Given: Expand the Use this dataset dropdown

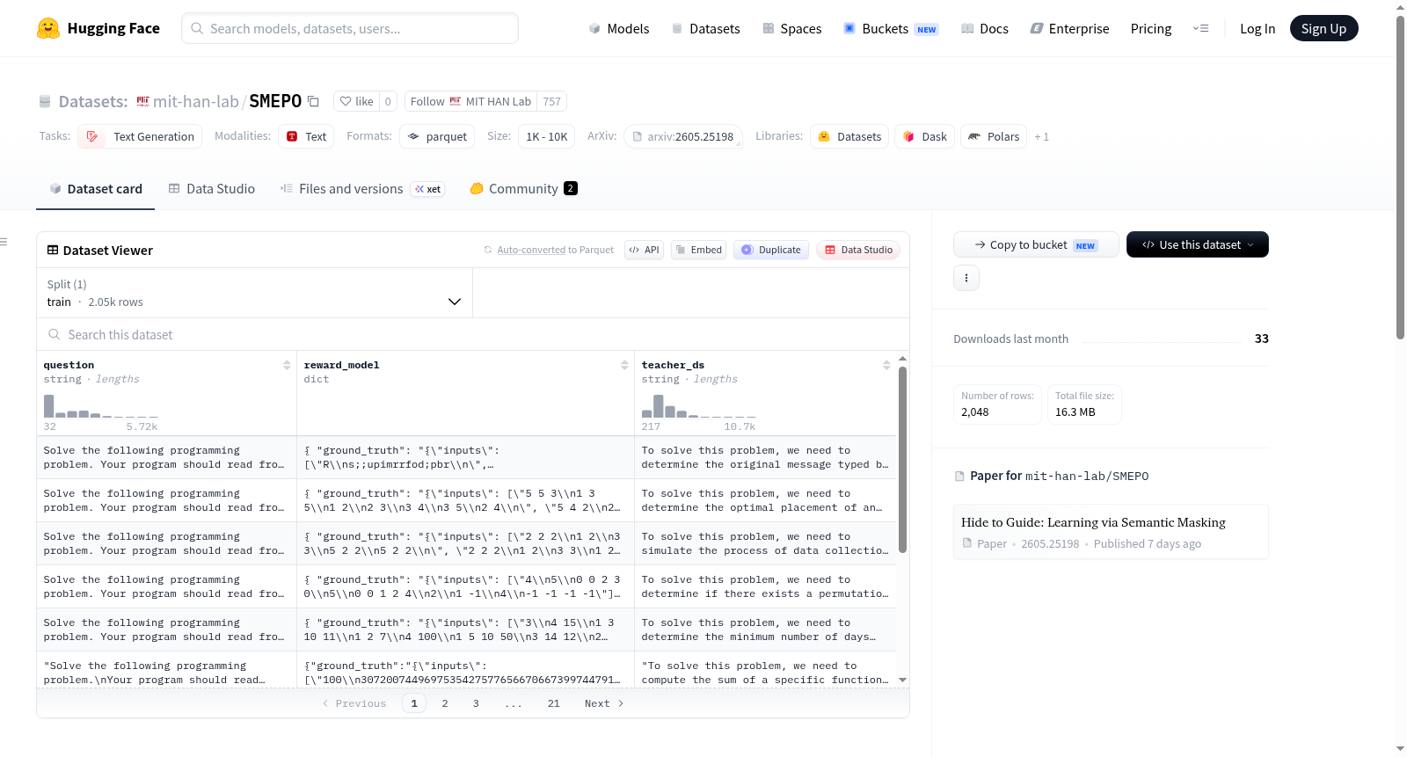Looking at the screenshot, I should [1197, 244].
